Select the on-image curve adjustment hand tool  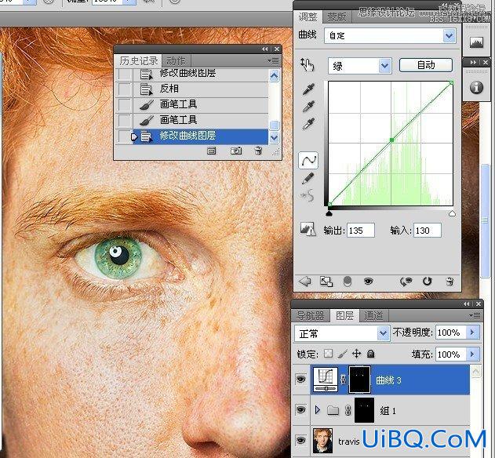coord(307,65)
